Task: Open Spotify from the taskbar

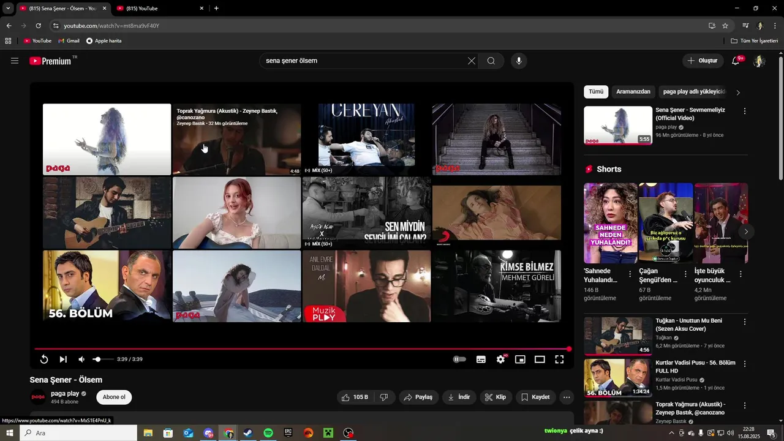Action: coord(268,433)
